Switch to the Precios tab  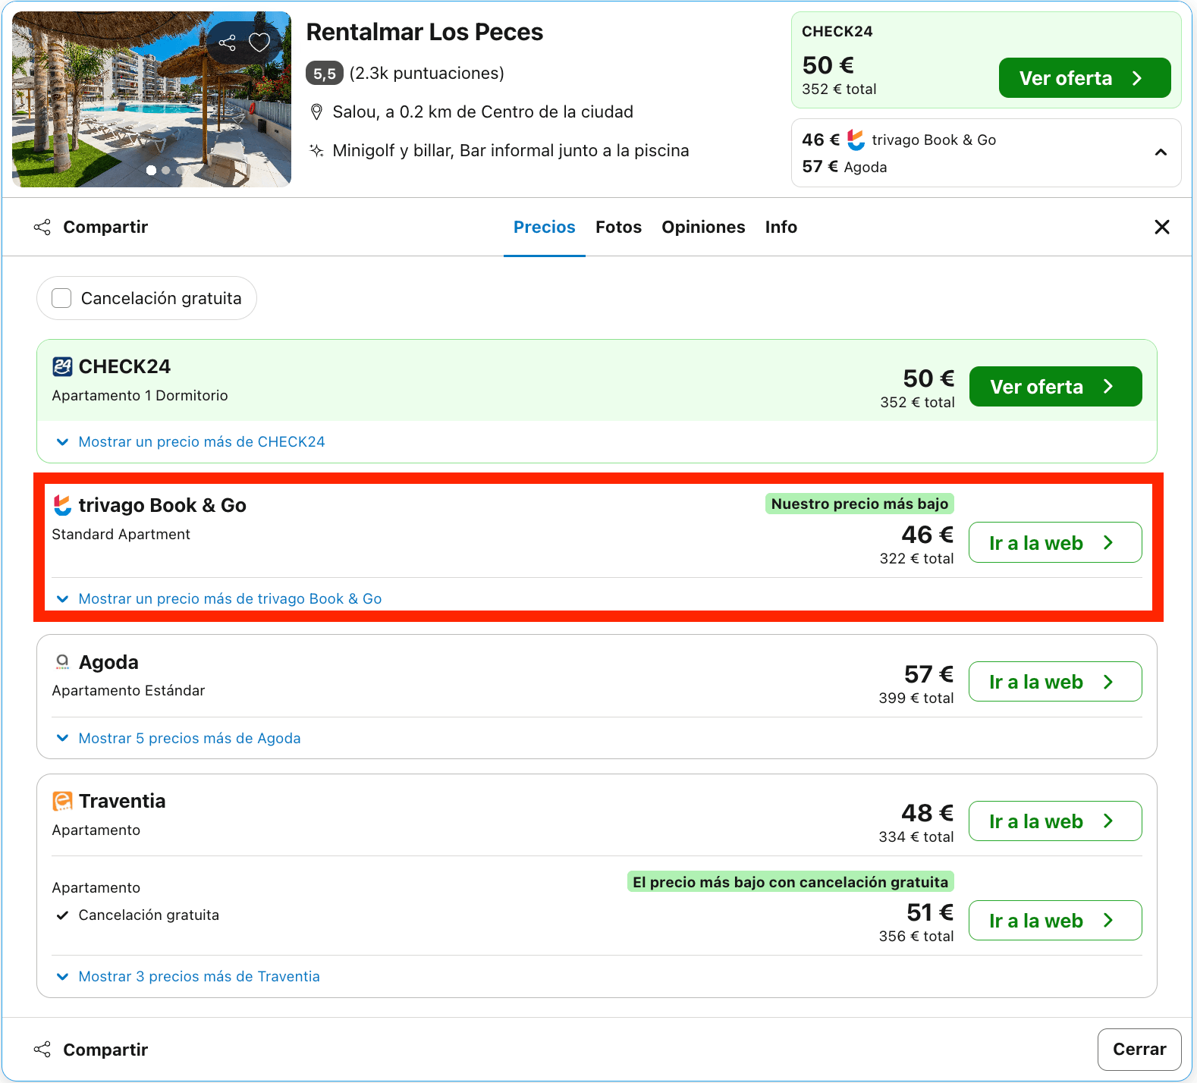(x=545, y=227)
